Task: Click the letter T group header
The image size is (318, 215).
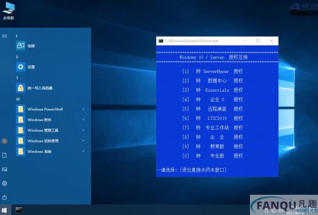Action: point(17,78)
